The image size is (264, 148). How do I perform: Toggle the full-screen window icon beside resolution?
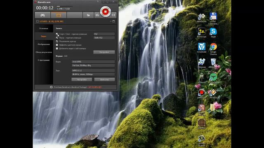tap(114, 21)
